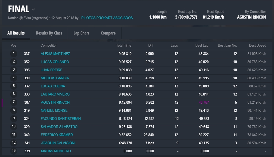
Task: Open PILOTOS PROKART ASOCIADOS organizer link
Action: [x=107, y=18]
